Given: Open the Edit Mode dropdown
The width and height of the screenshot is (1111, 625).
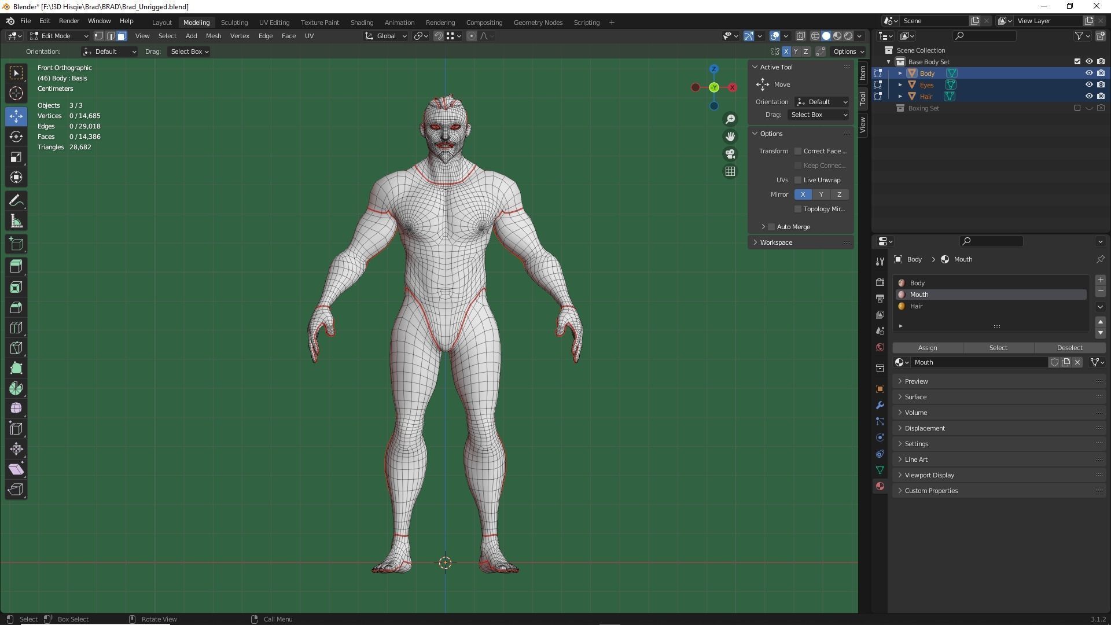Looking at the screenshot, I should [59, 36].
